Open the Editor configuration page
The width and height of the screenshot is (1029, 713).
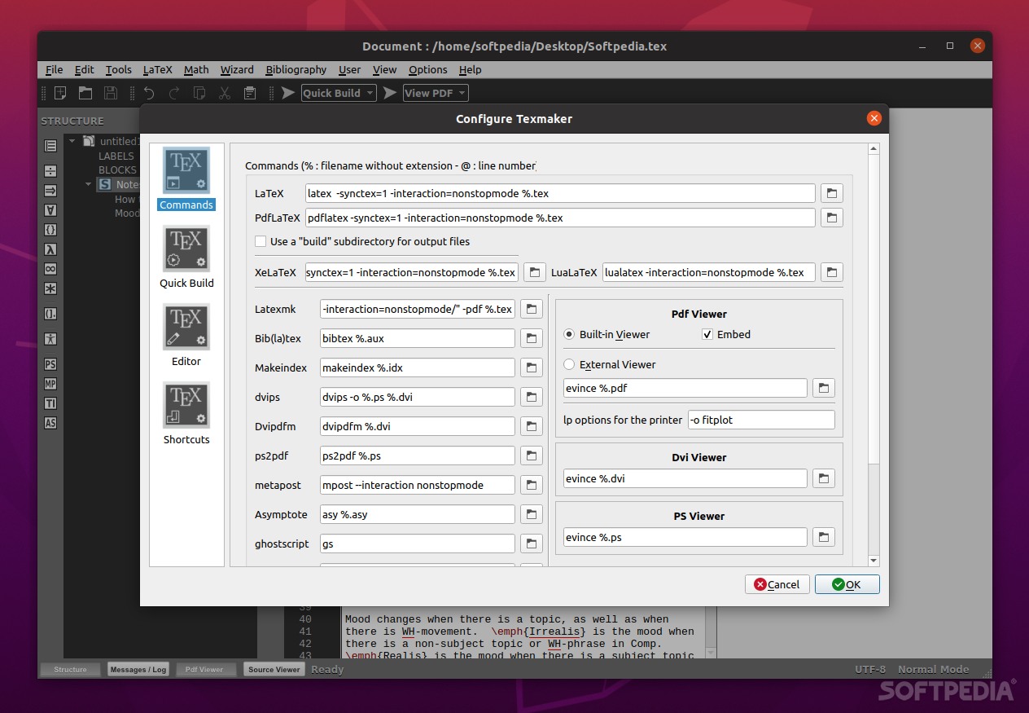pyautogui.click(x=186, y=336)
